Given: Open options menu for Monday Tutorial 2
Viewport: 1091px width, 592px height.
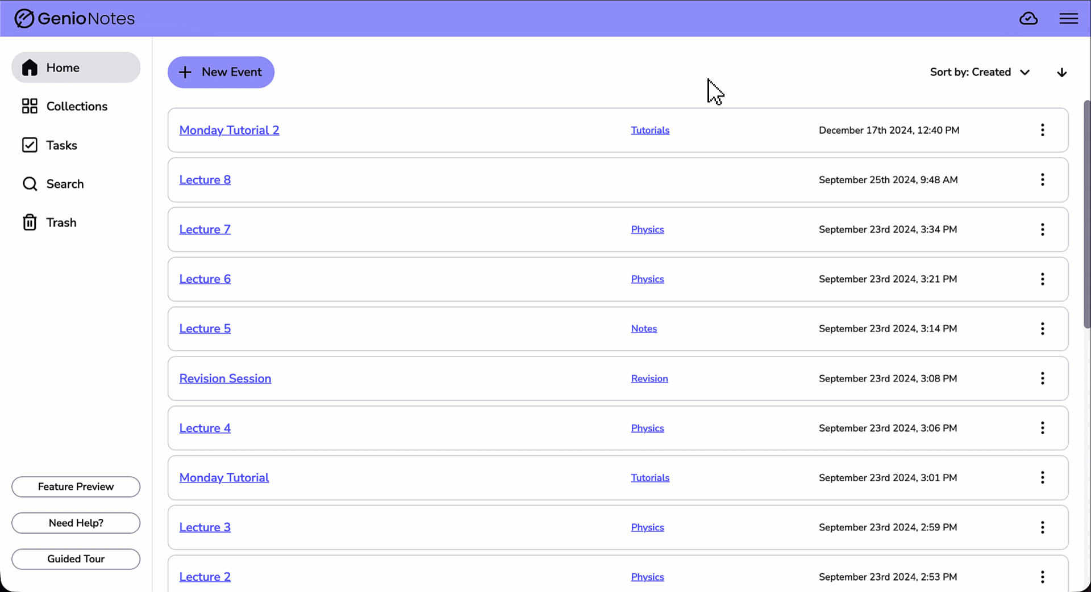Looking at the screenshot, I should (1043, 130).
